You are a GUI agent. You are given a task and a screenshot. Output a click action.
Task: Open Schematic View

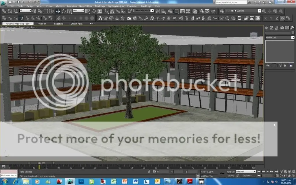point(188,11)
